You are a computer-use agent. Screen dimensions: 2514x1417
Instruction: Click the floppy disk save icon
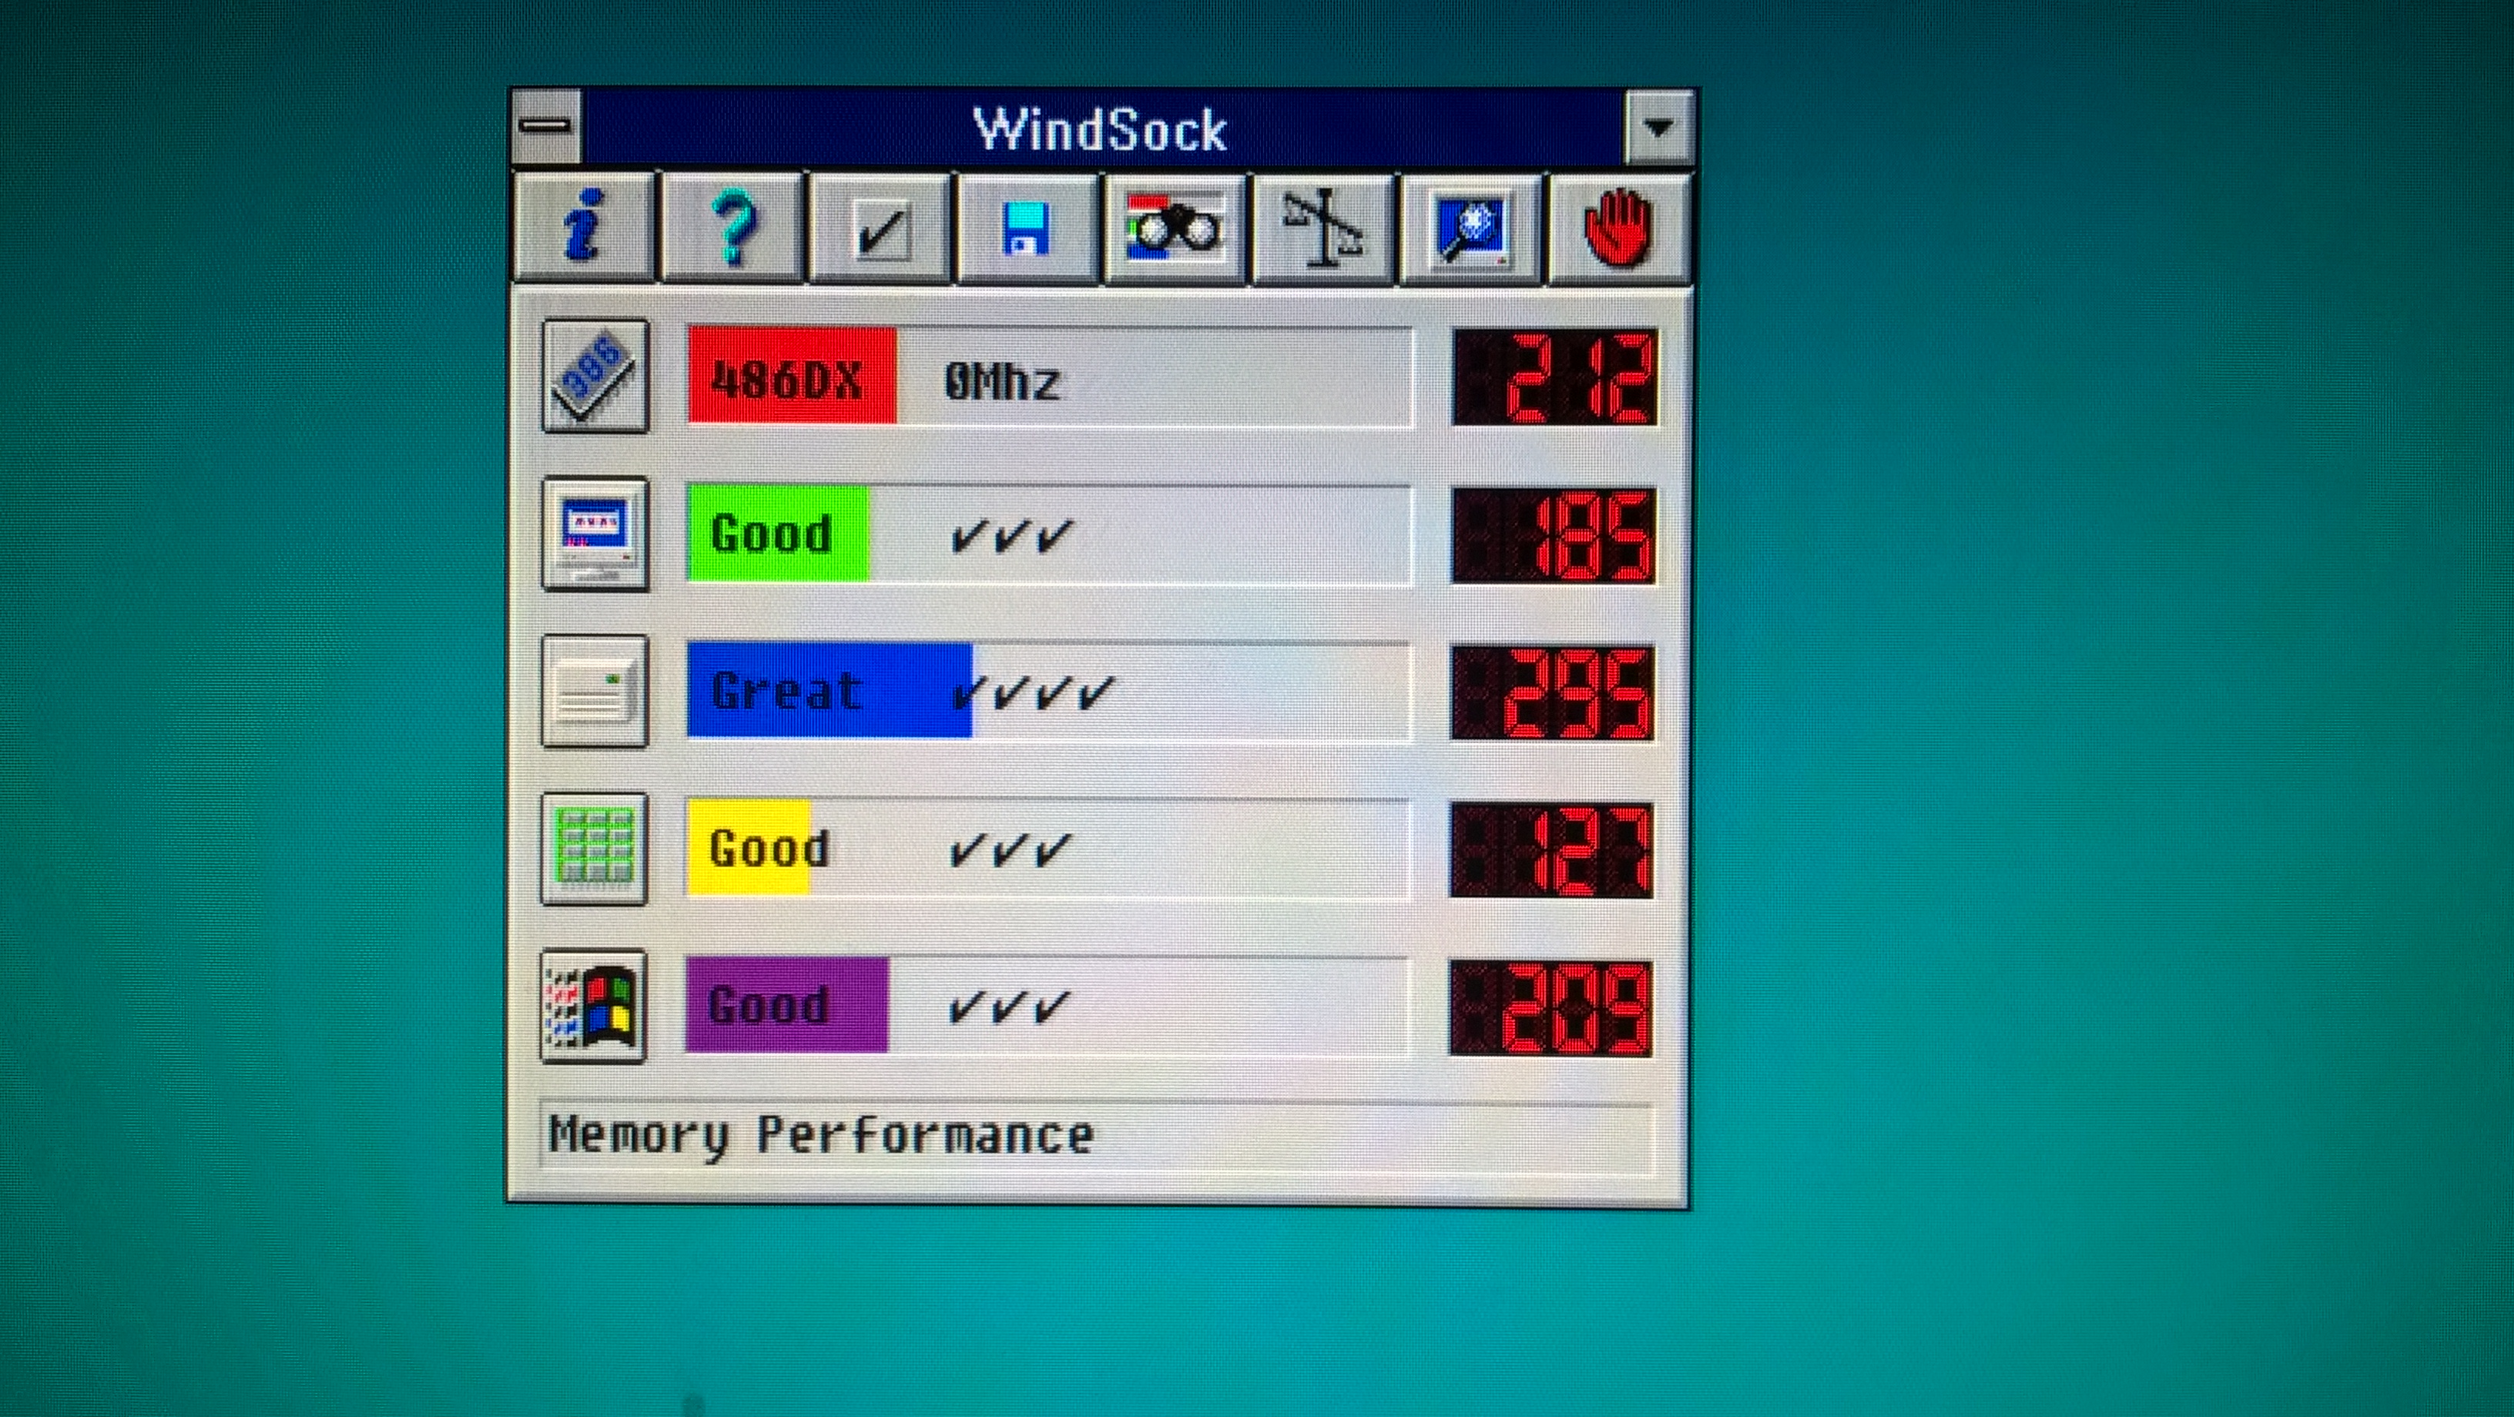click(1027, 229)
